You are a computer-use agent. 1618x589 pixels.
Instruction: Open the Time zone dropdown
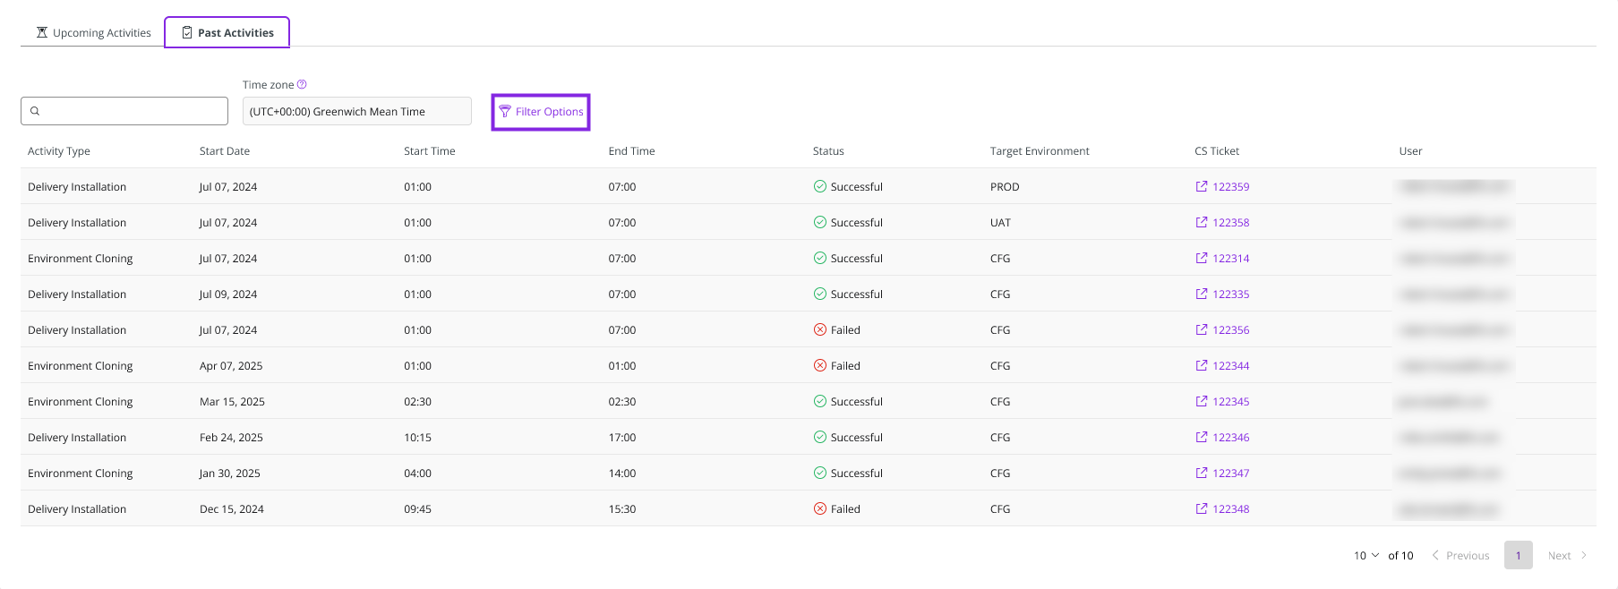(356, 111)
